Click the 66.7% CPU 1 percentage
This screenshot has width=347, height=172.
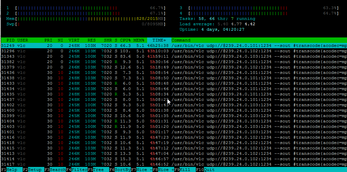click(157, 8)
